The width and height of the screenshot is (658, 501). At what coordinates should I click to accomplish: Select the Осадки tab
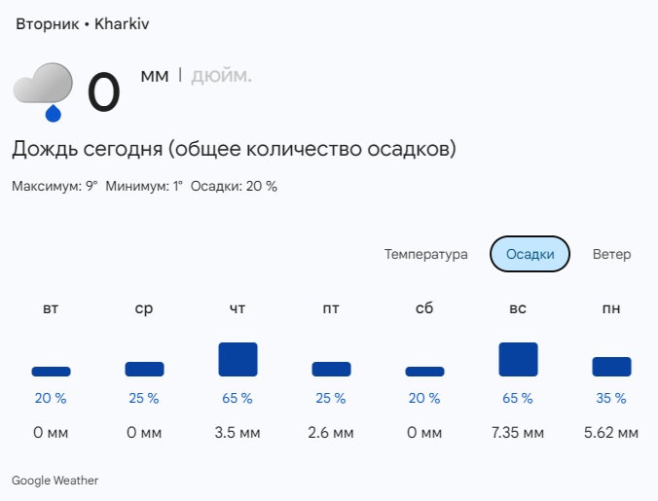coord(530,254)
